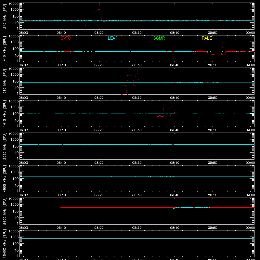Select the 1415 MHz [SFU] axis title
This screenshot has width=260, height=260.
[4, 113]
